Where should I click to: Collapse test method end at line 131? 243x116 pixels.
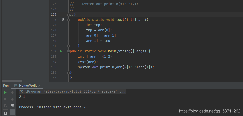tap(68, 46)
